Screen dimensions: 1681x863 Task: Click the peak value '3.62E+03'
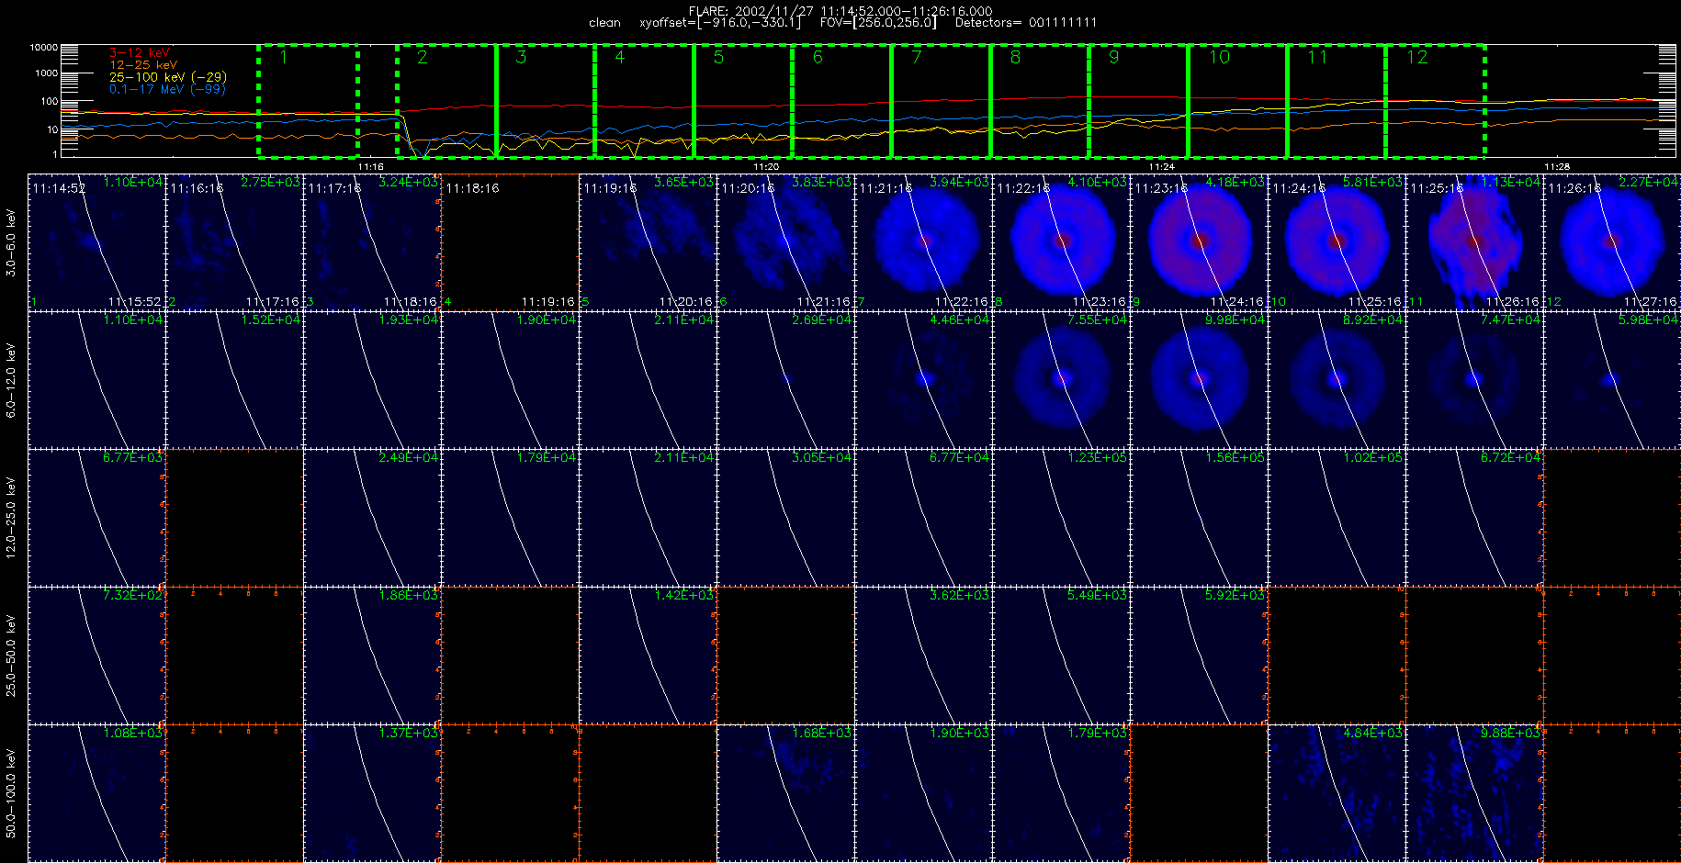pyautogui.click(x=959, y=596)
